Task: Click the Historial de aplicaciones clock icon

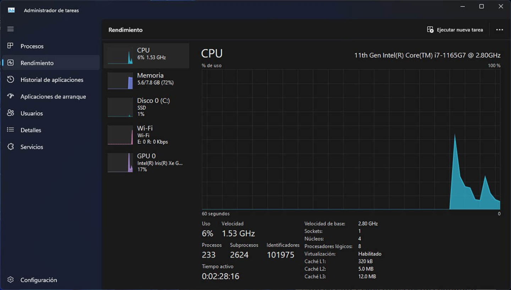Action: (x=11, y=79)
